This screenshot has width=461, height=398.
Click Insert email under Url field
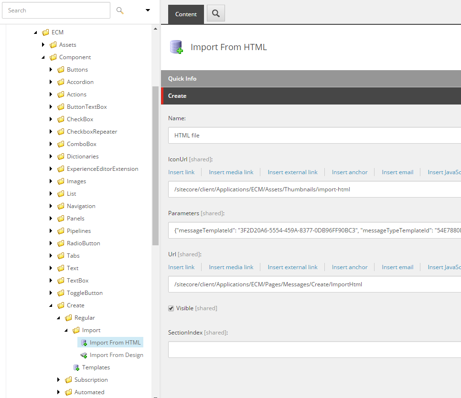tap(397, 267)
